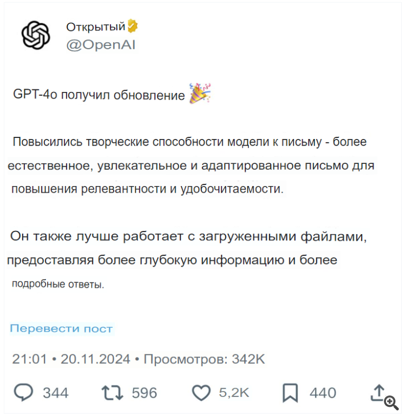The height and width of the screenshot is (417, 406).
Task: Click the OpenAI logo avatar
Action: (x=36, y=35)
